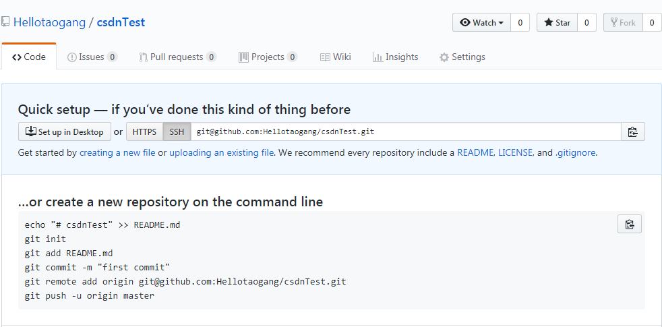Click the git add README.md line
This screenshot has width=662, height=327.
tap(69, 254)
